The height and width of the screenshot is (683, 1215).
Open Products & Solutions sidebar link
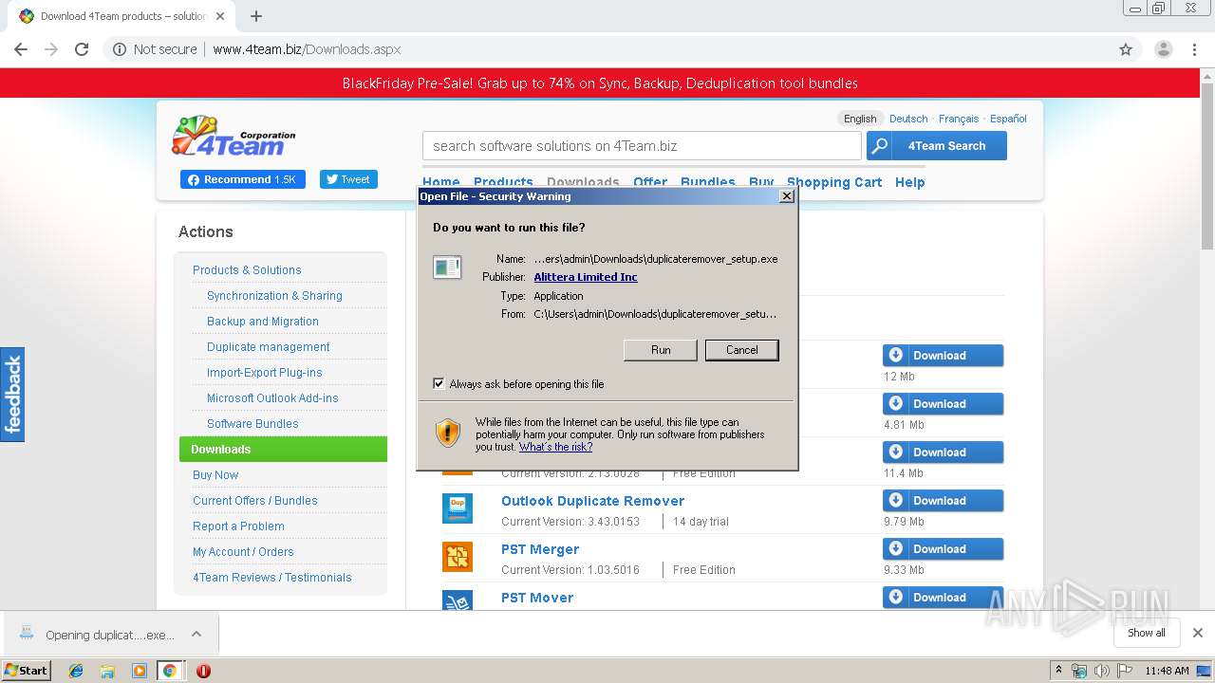pyautogui.click(x=247, y=270)
